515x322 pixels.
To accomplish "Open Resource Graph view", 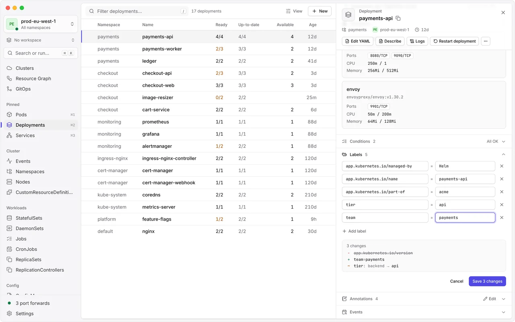I will pyautogui.click(x=40, y=79).
